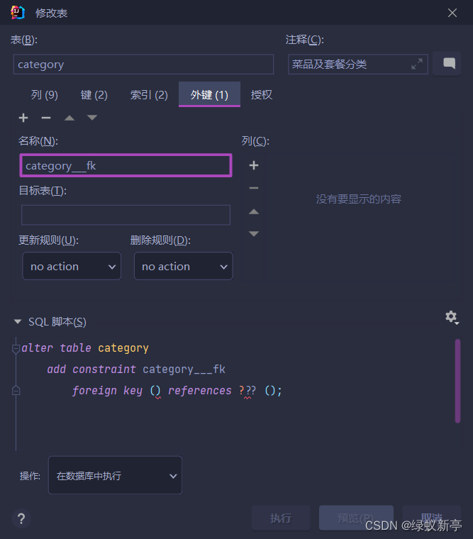Add a new foreign key with the plus icon under tabs

[23, 118]
